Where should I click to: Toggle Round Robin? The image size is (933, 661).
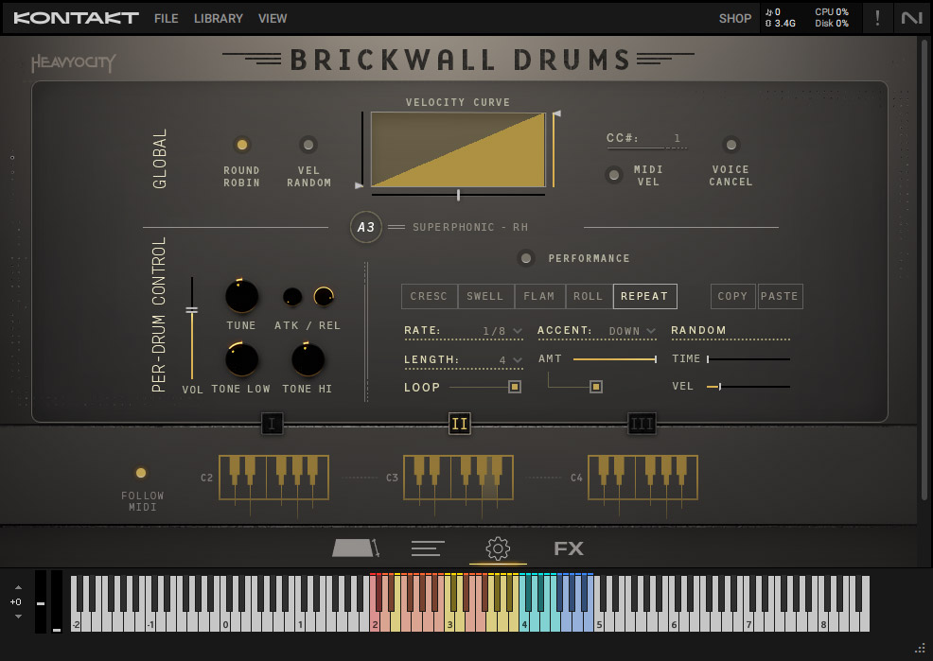[241, 145]
